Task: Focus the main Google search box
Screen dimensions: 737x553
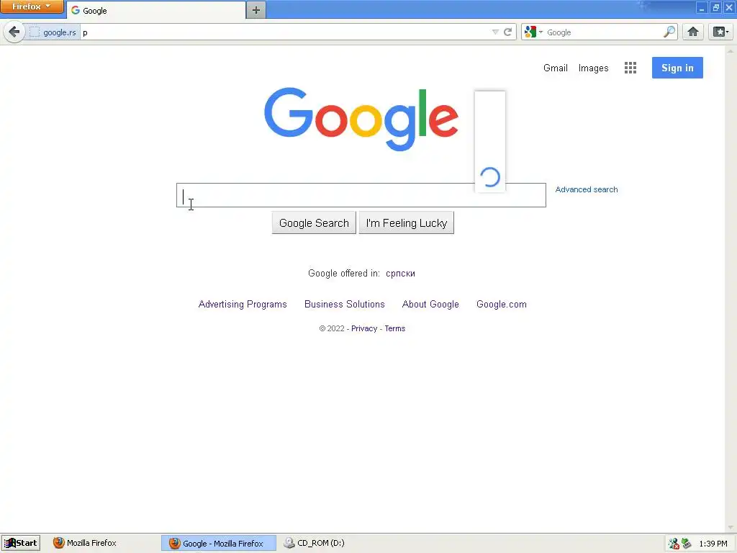Action: (361, 195)
